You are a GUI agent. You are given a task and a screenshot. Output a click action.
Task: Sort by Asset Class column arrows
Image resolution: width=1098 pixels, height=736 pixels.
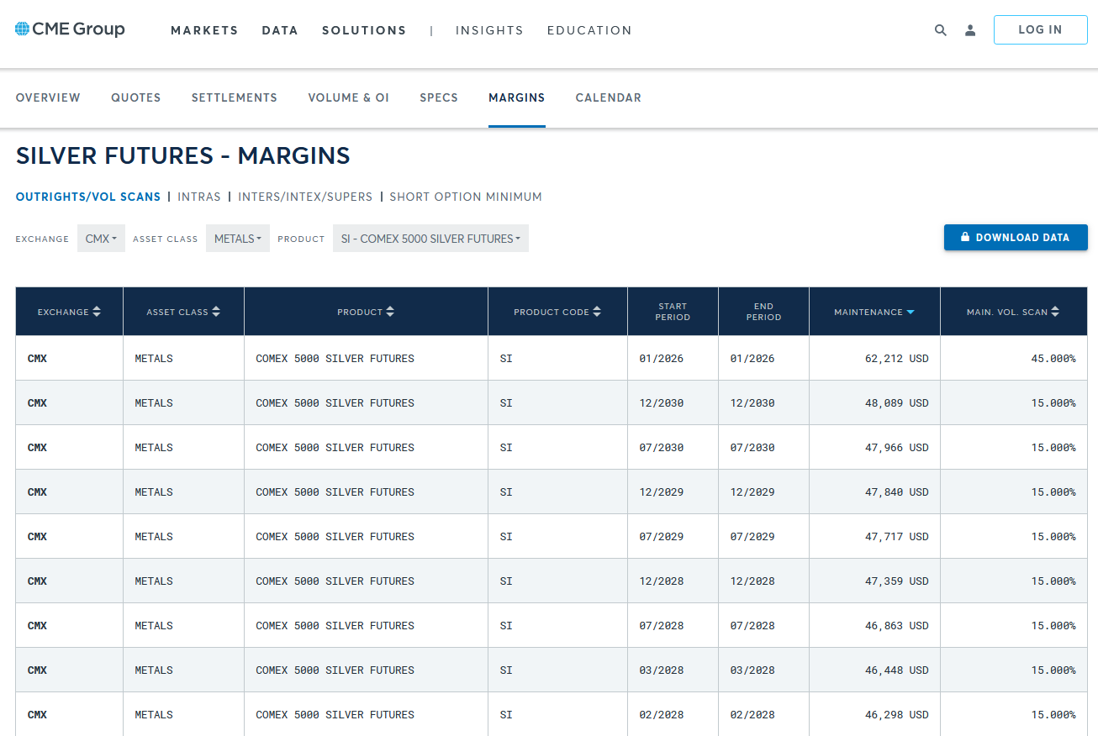[216, 312]
